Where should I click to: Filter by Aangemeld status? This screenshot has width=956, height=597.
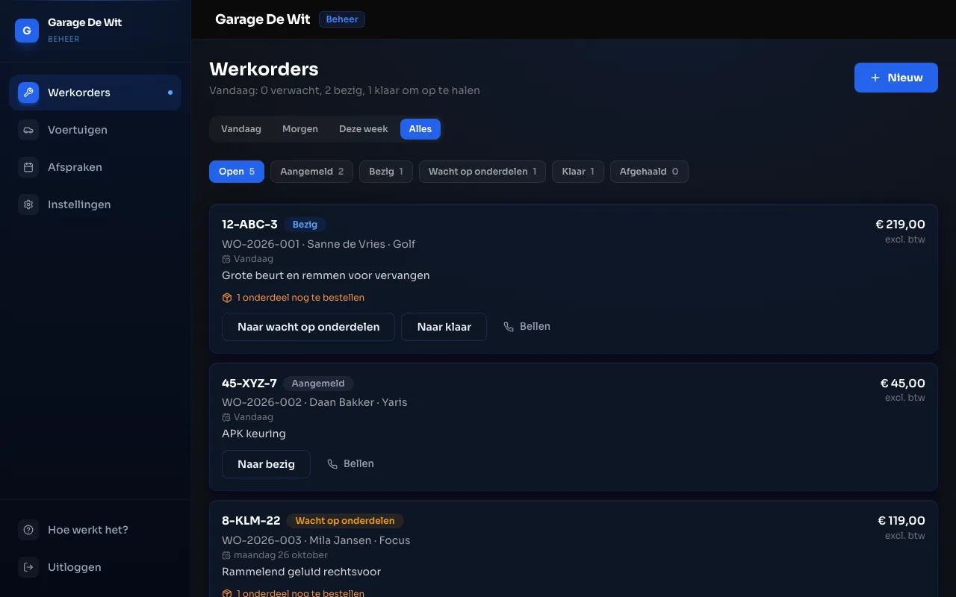pyautogui.click(x=311, y=172)
